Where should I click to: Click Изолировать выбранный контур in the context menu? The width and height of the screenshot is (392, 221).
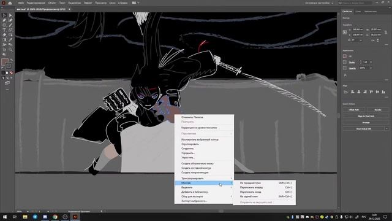[204, 139]
